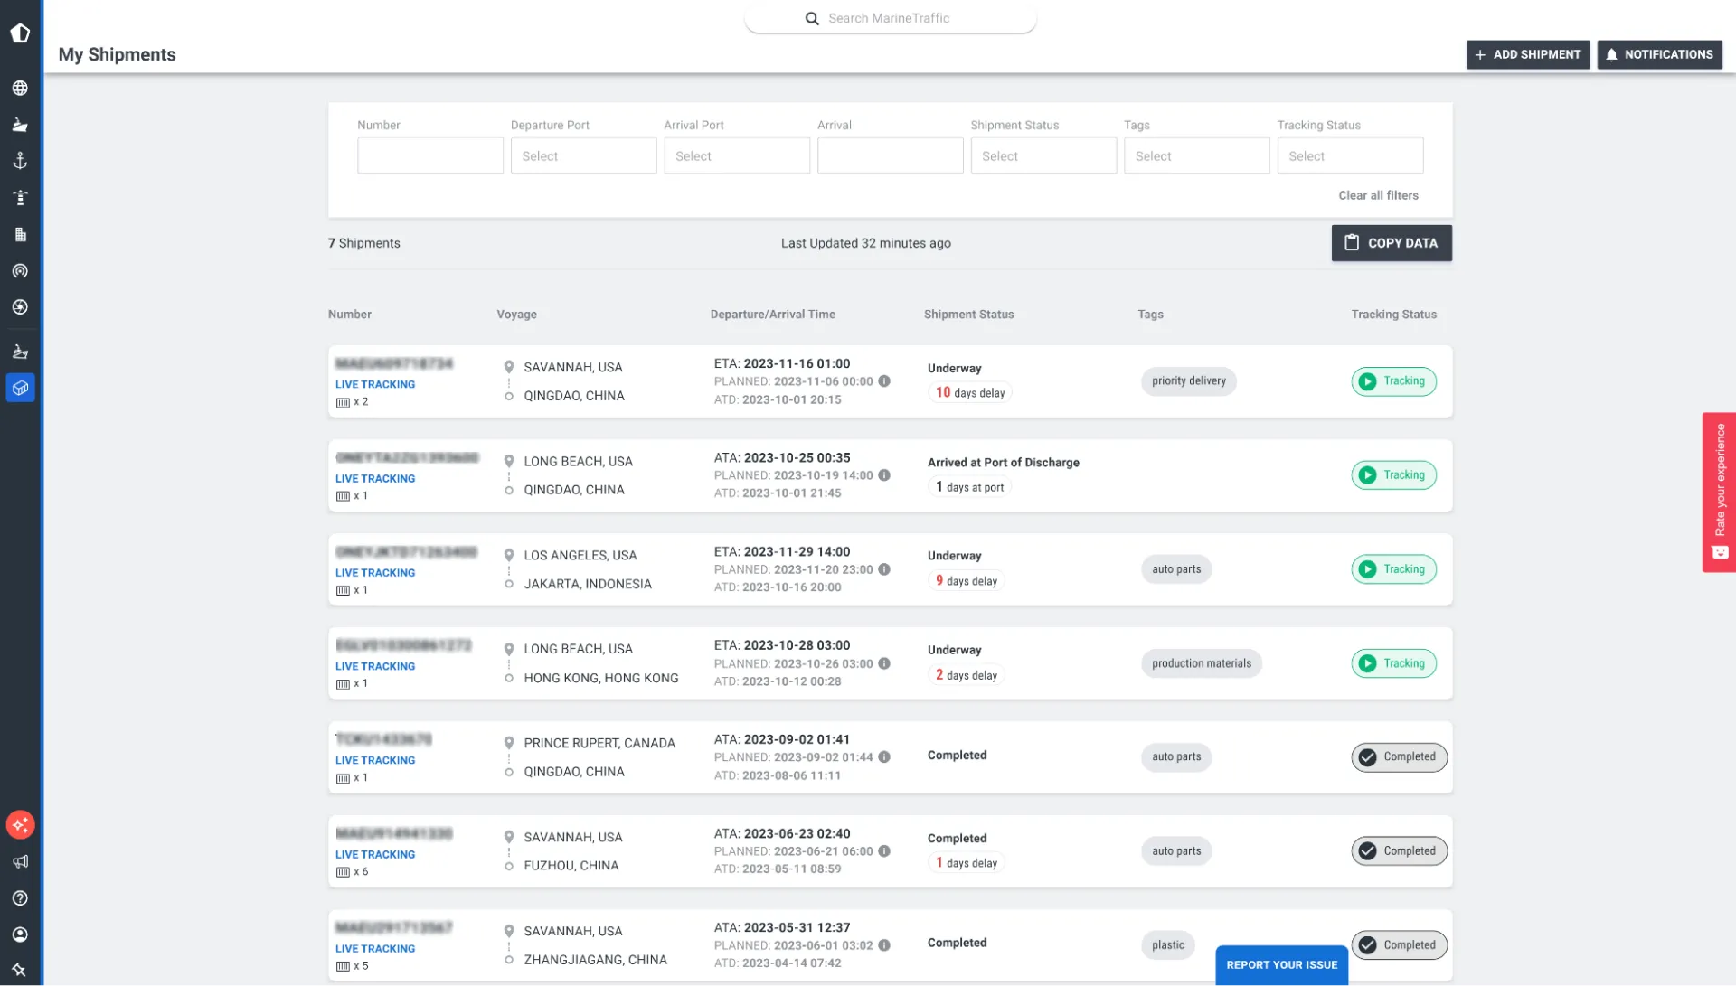Open the Live Map globe icon in sidebar
This screenshot has width=1736, height=986.
pos(20,88)
